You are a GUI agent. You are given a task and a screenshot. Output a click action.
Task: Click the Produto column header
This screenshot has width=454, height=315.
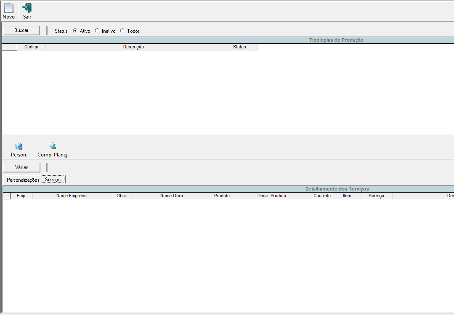[x=222, y=196]
